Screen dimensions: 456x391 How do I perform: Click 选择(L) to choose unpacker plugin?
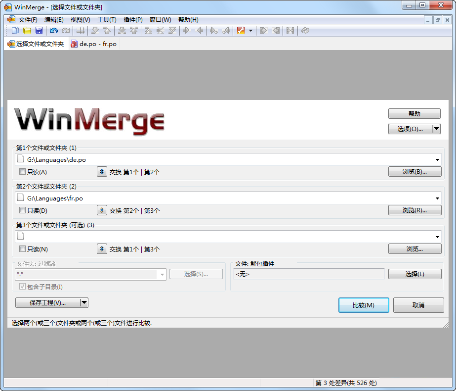(415, 274)
